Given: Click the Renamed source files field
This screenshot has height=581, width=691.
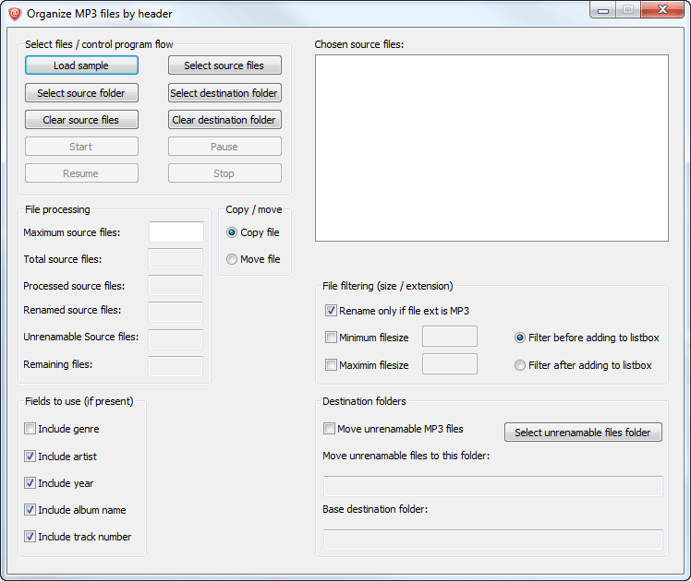Looking at the screenshot, I should pos(176,313).
